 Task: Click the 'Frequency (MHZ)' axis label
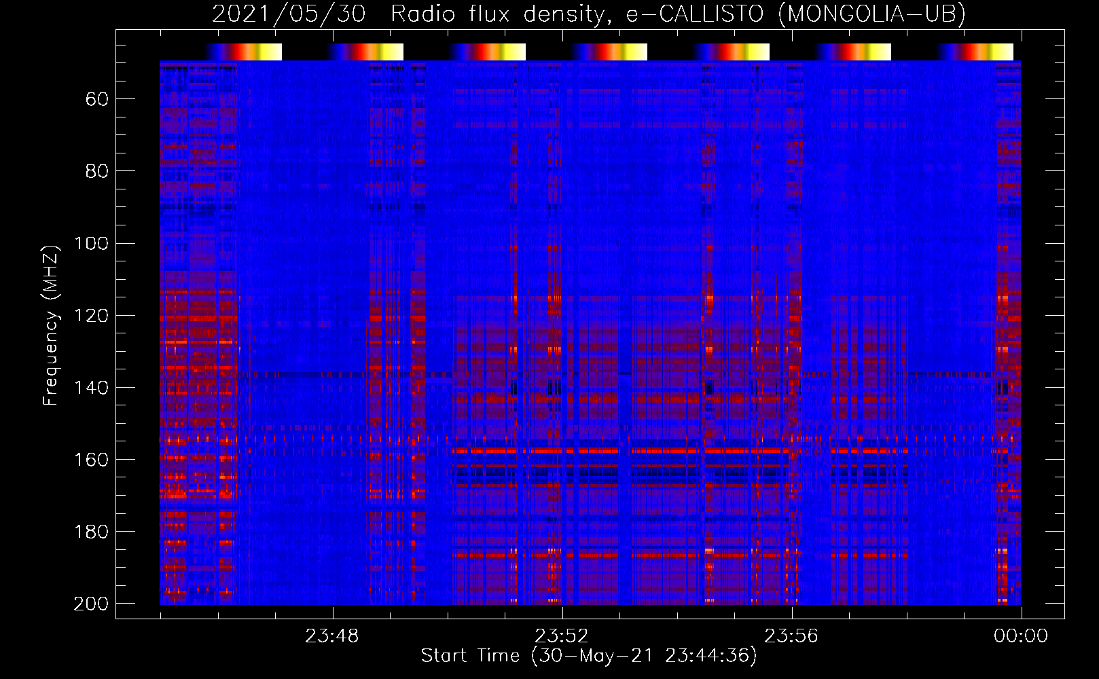click(51, 325)
